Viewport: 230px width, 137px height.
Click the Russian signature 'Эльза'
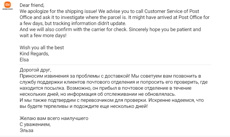click(x=27, y=130)
